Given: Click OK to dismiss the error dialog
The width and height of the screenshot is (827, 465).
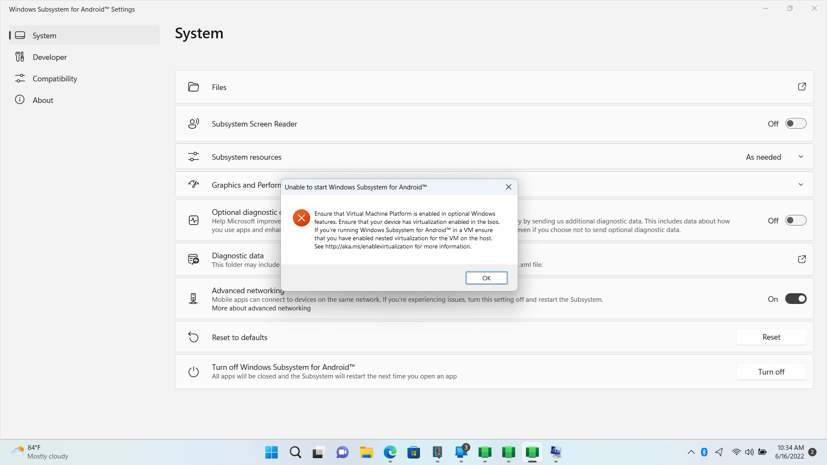Looking at the screenshot, I should (486, 278).
